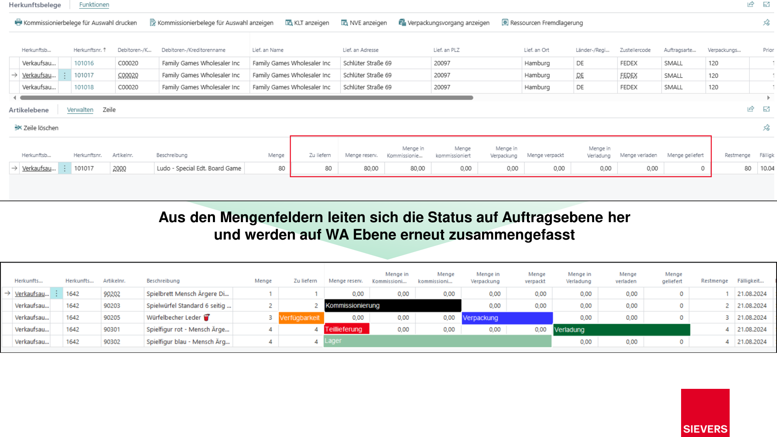The width and height of the screenshot is (777, 437).
Task: Click Restmenge column header in Artikelebene
Action: coord(737,155)
